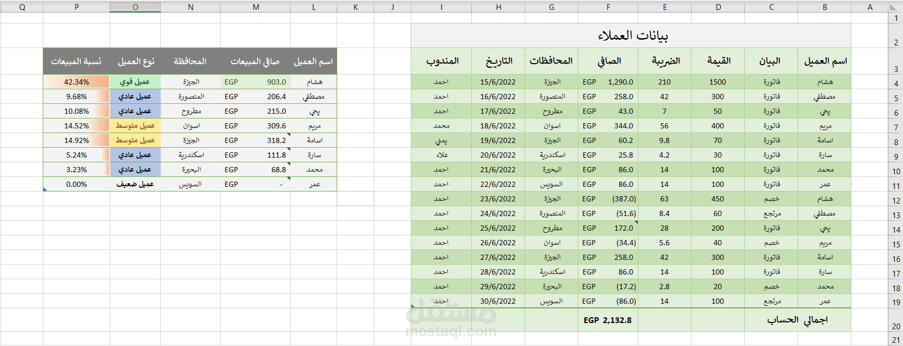Select the عميل ضعيف cell
The height and width of the screenshot is (346, 903).
[x=135, y=184]
